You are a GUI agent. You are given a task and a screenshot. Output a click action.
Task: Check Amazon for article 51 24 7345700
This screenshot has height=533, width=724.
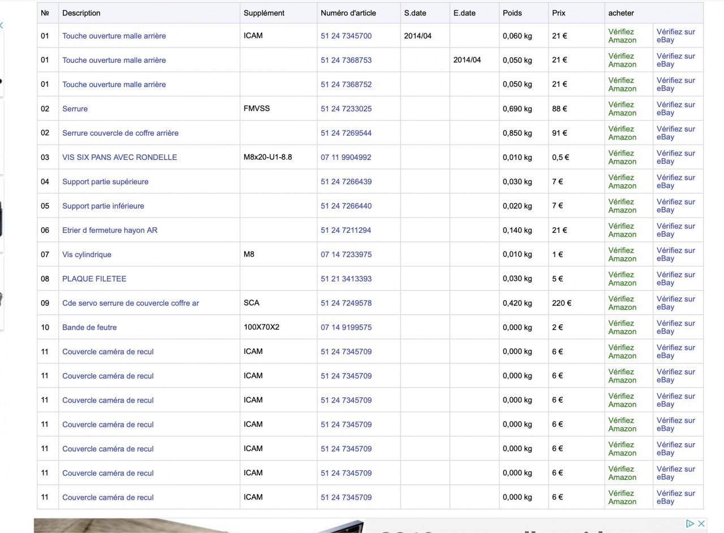tap(622, 36)
